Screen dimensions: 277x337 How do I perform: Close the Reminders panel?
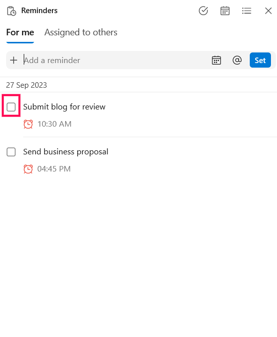(268, 11)
